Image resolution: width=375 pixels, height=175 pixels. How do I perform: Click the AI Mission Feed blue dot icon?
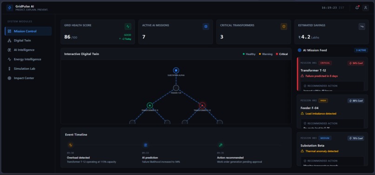pos(300,50)
